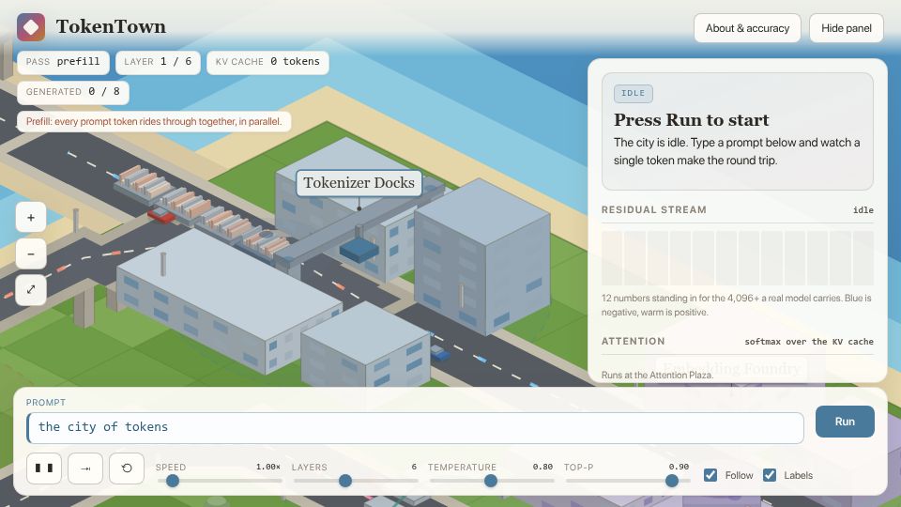
Task: Click the 0.90 top-p value
Action: [x=679, y=467]
